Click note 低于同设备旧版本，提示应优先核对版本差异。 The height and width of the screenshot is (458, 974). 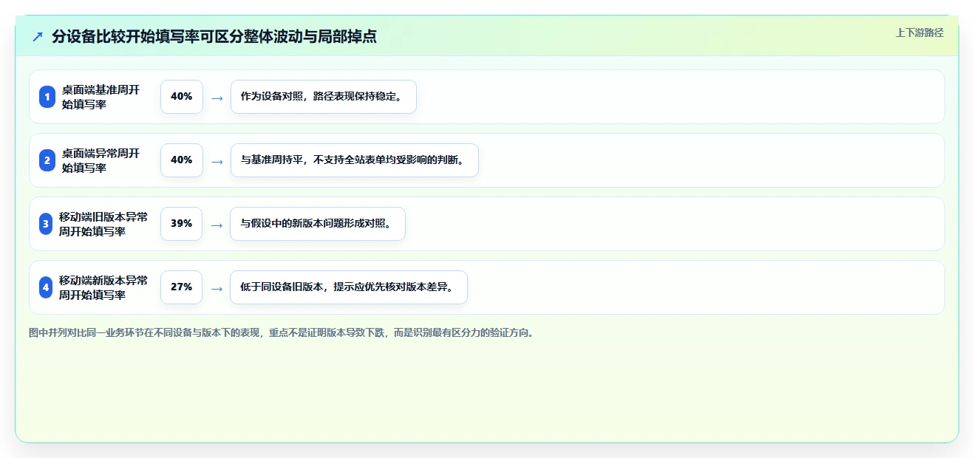[349, 287]
